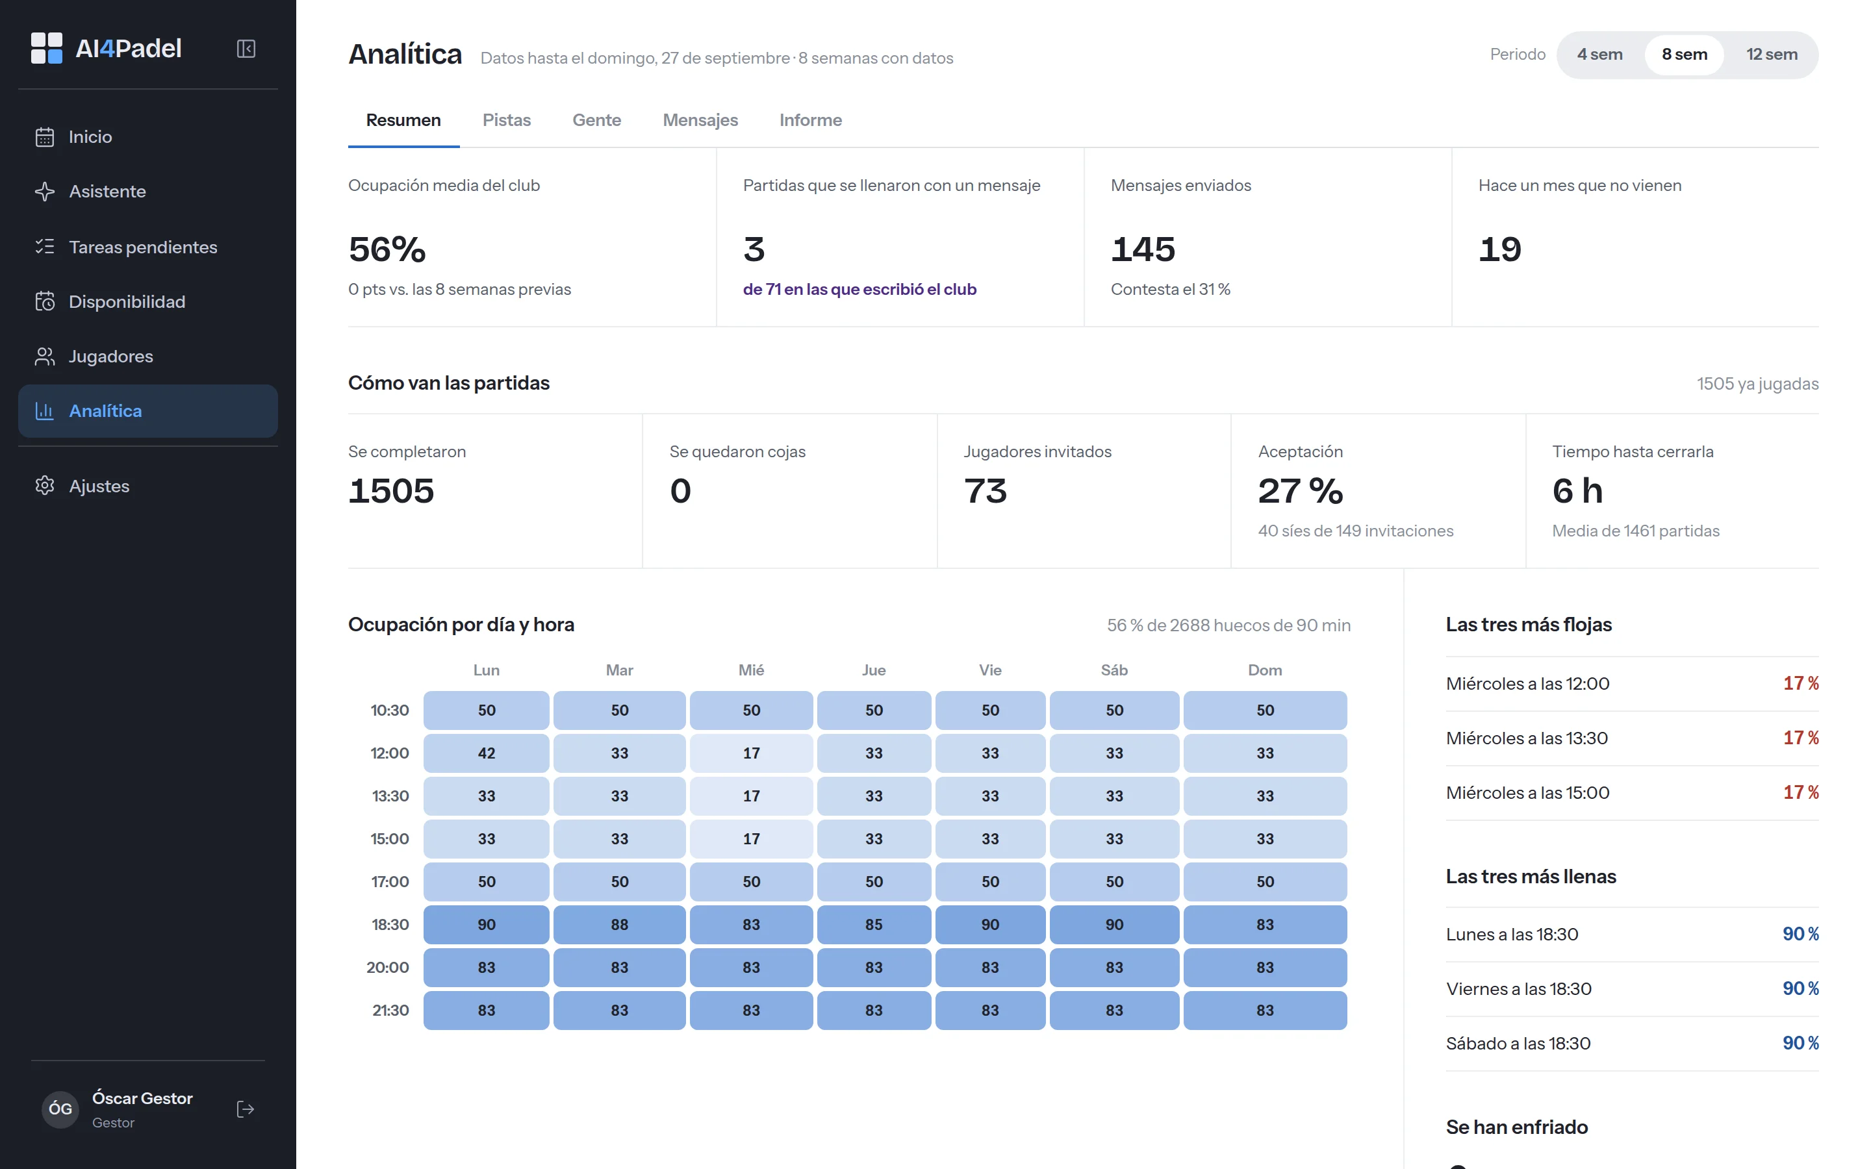Select row 'Sábado a las 18:30'
Image resolution: width=1871 pixels, height=1169 pixels.
[x=1632, y=1044]
